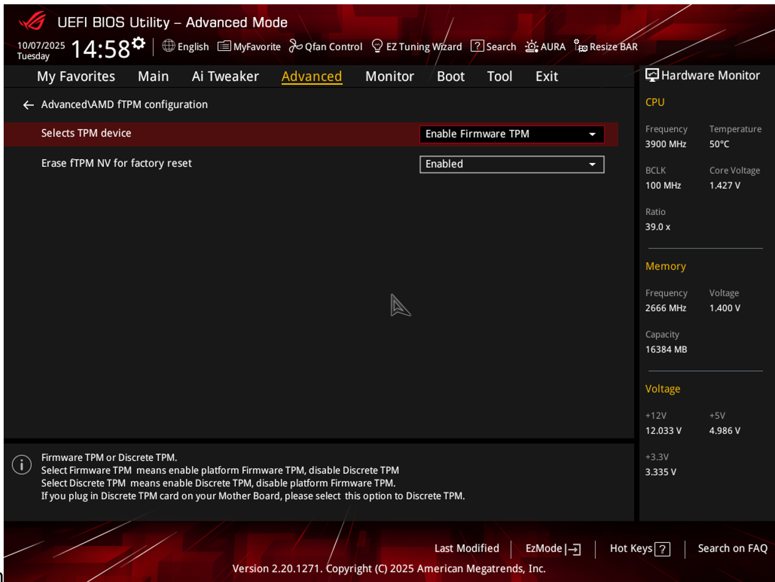Select the Monitor tab
775x582 pixels.
(389, 76)
